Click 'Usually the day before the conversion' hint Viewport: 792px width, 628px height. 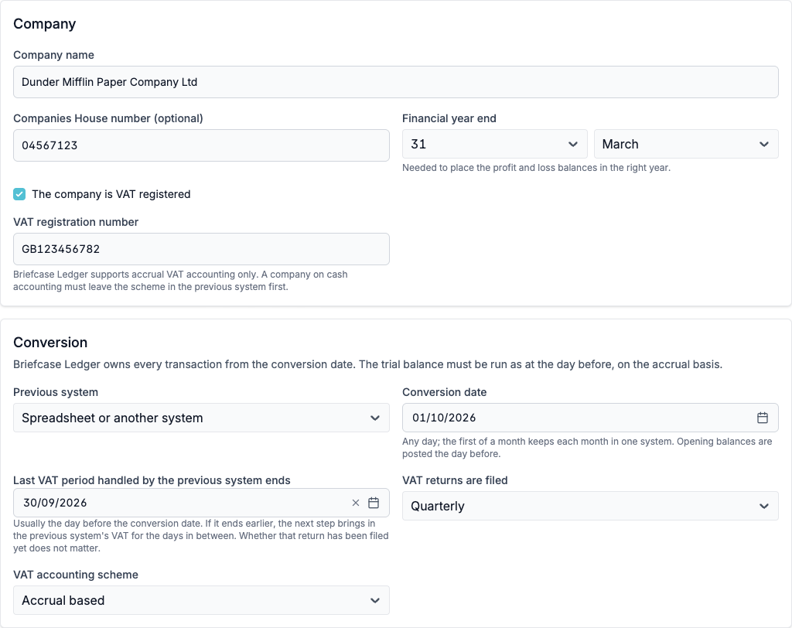click(201, 535)
